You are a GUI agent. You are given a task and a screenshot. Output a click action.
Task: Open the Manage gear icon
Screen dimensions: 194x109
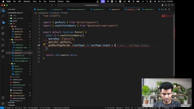point(3,104)
